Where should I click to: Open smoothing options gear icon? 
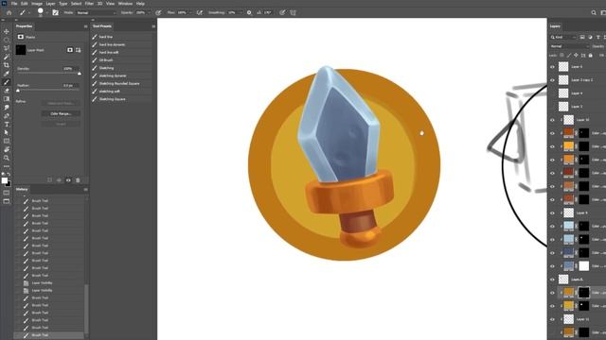coord(249,12)
